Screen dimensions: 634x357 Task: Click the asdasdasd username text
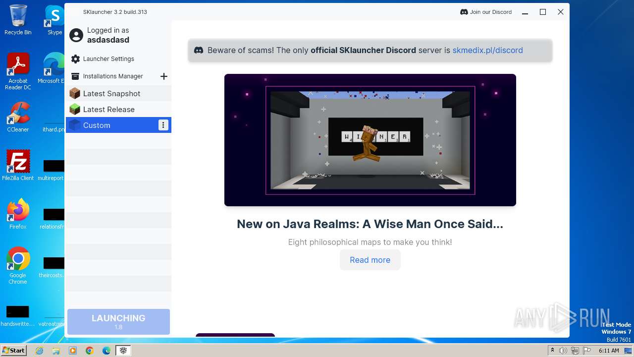[108, 40]
